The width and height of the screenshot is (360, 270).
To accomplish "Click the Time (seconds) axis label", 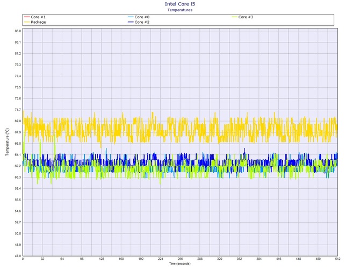I will [180, 264].
